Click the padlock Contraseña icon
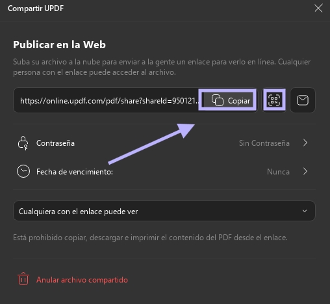 (x=23, y=143)
